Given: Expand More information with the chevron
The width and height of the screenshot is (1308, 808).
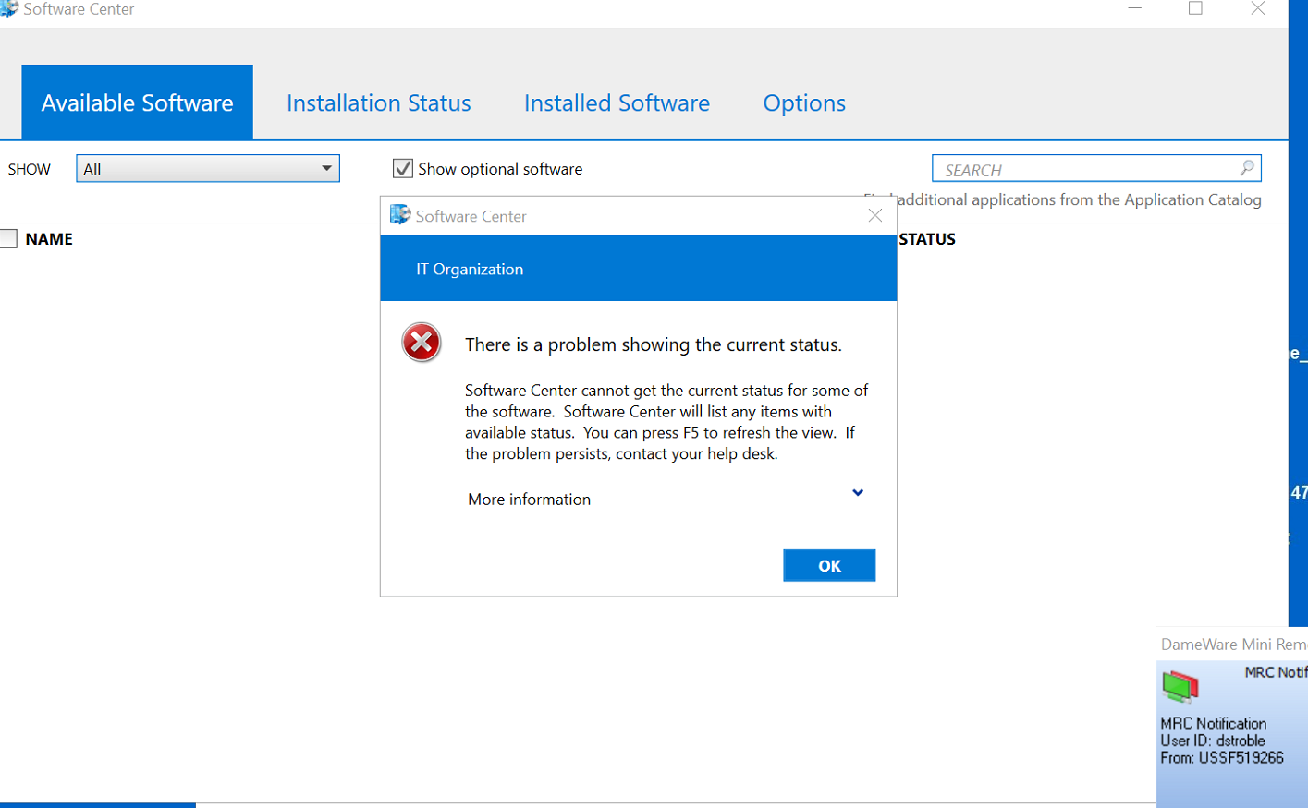Looking at the screenshot, I should pyautogui.click(x=858, y=493).
